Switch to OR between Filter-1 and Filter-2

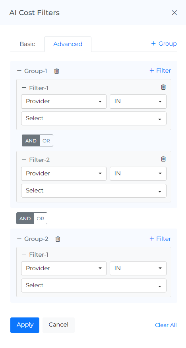point(46,141)
